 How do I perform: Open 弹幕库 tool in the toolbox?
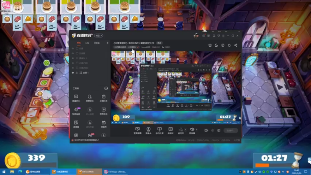tap(103, 124)
